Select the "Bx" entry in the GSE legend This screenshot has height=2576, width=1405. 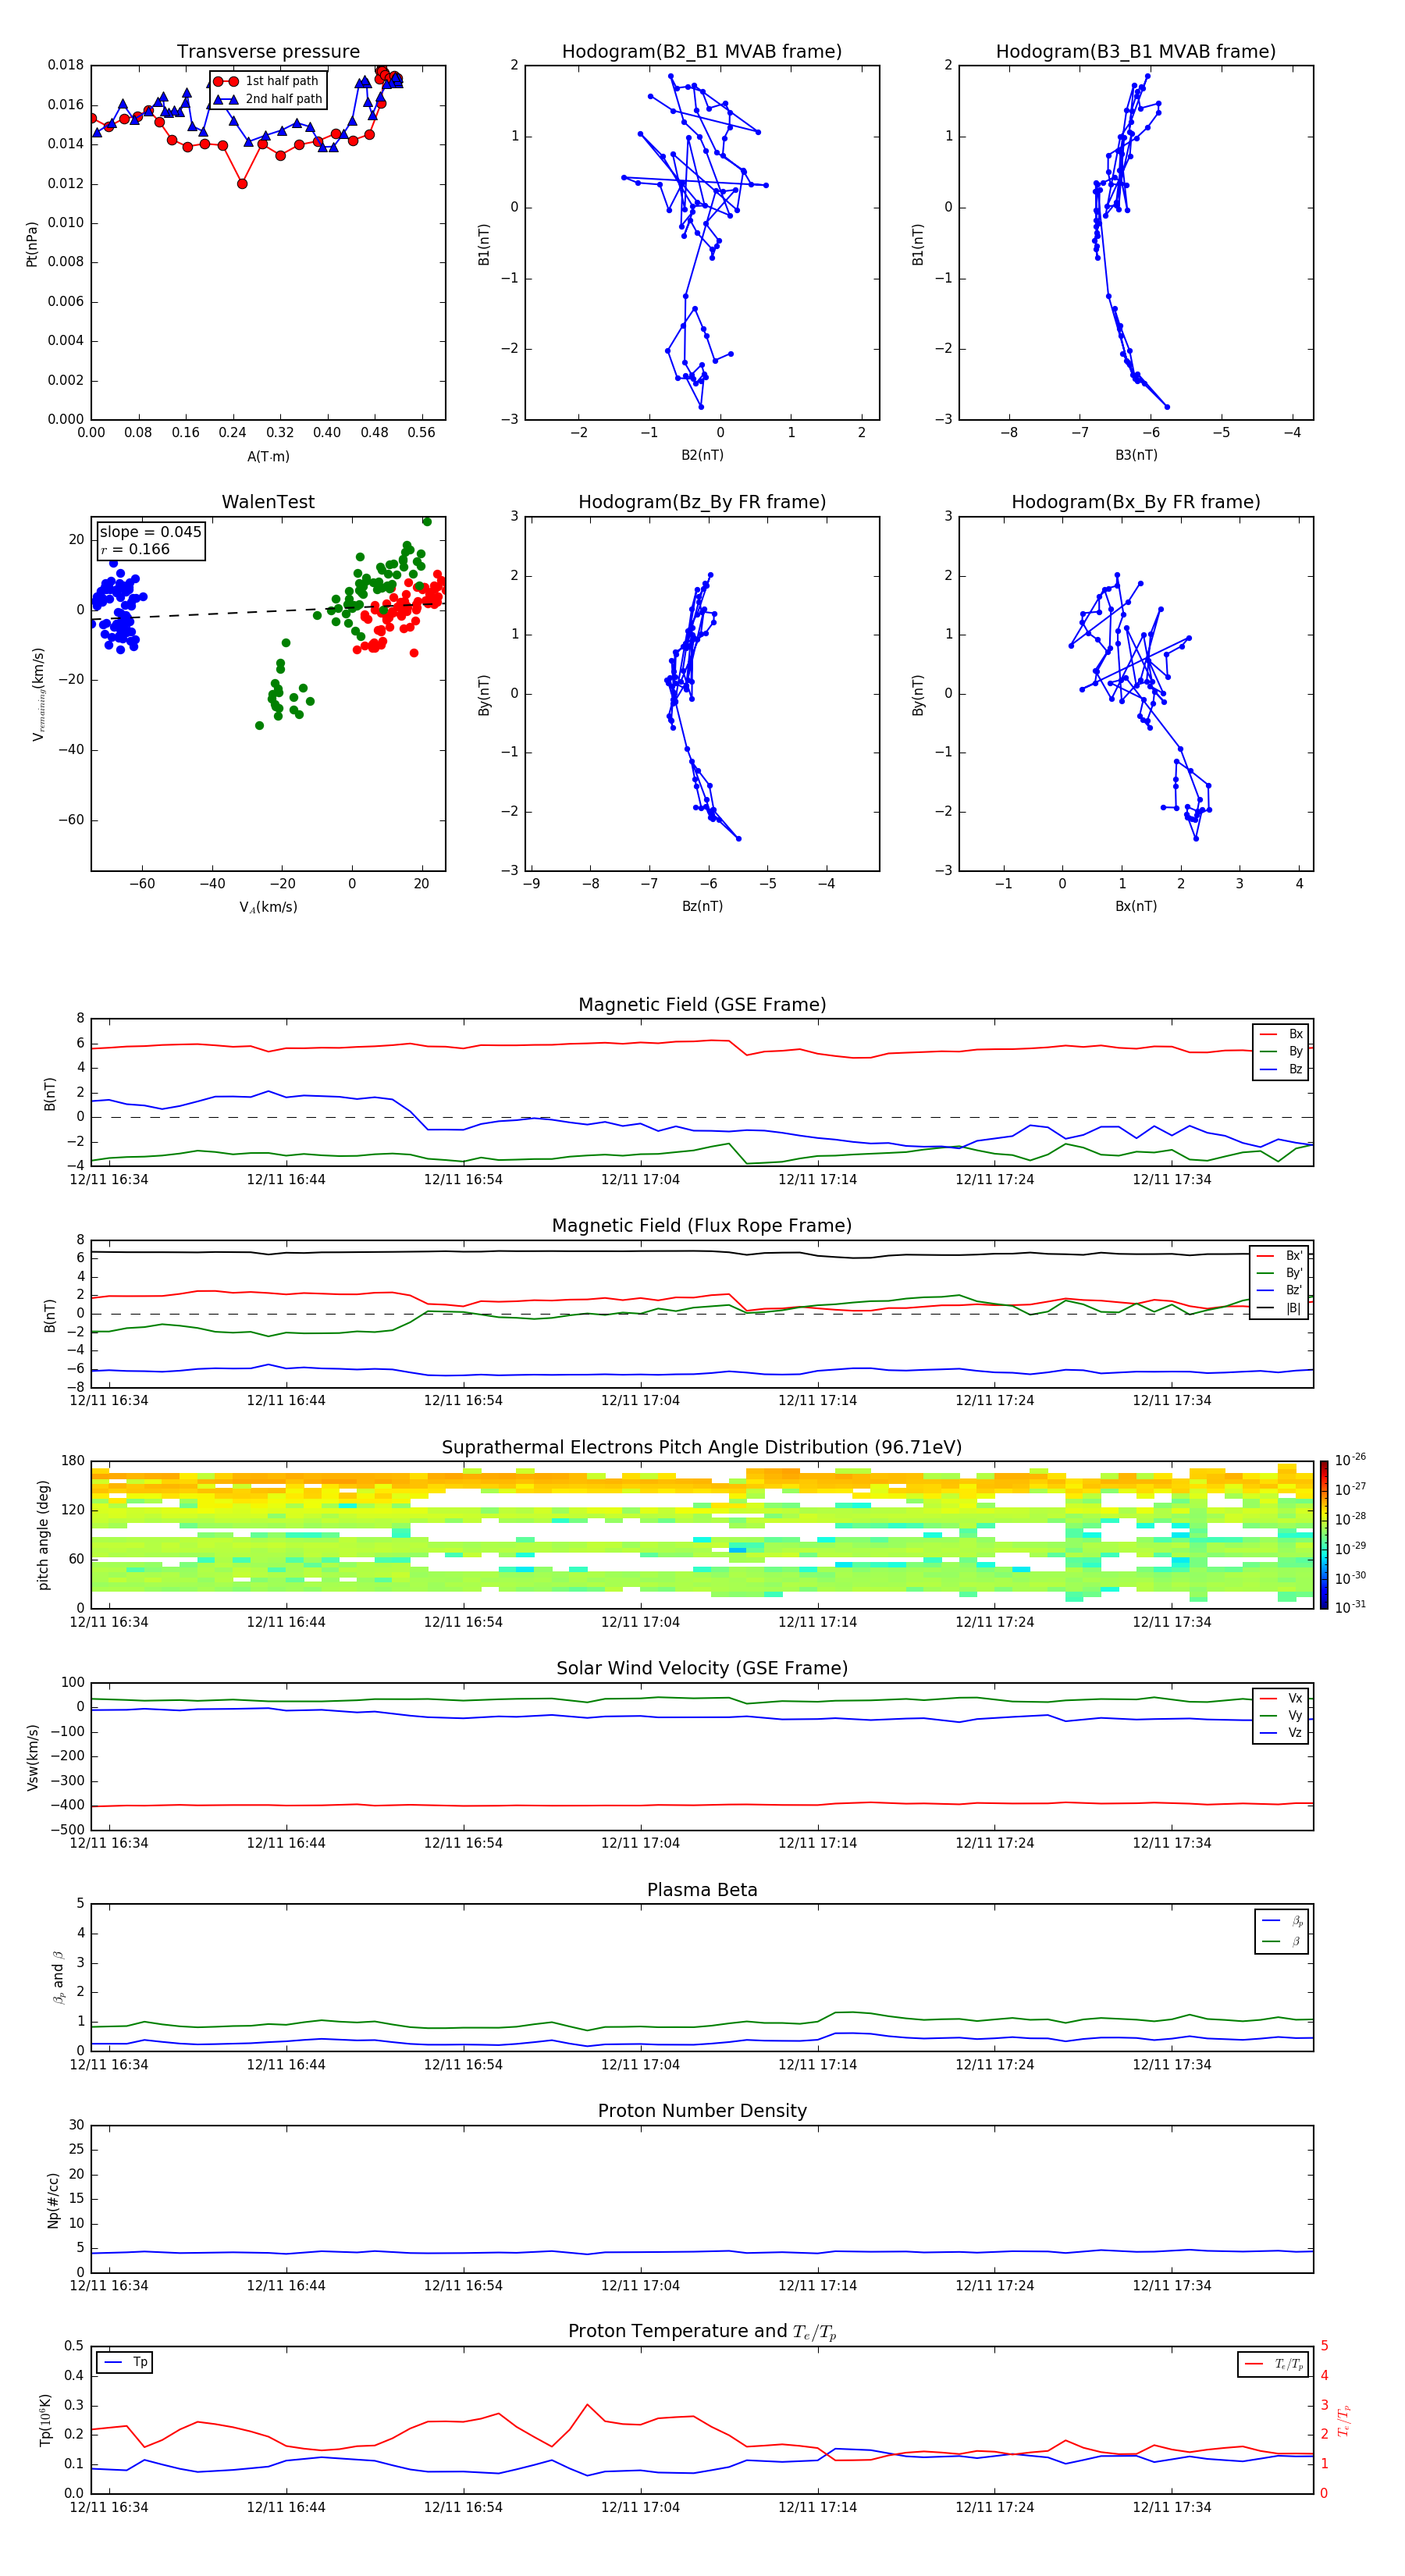coord(1282,1034)
